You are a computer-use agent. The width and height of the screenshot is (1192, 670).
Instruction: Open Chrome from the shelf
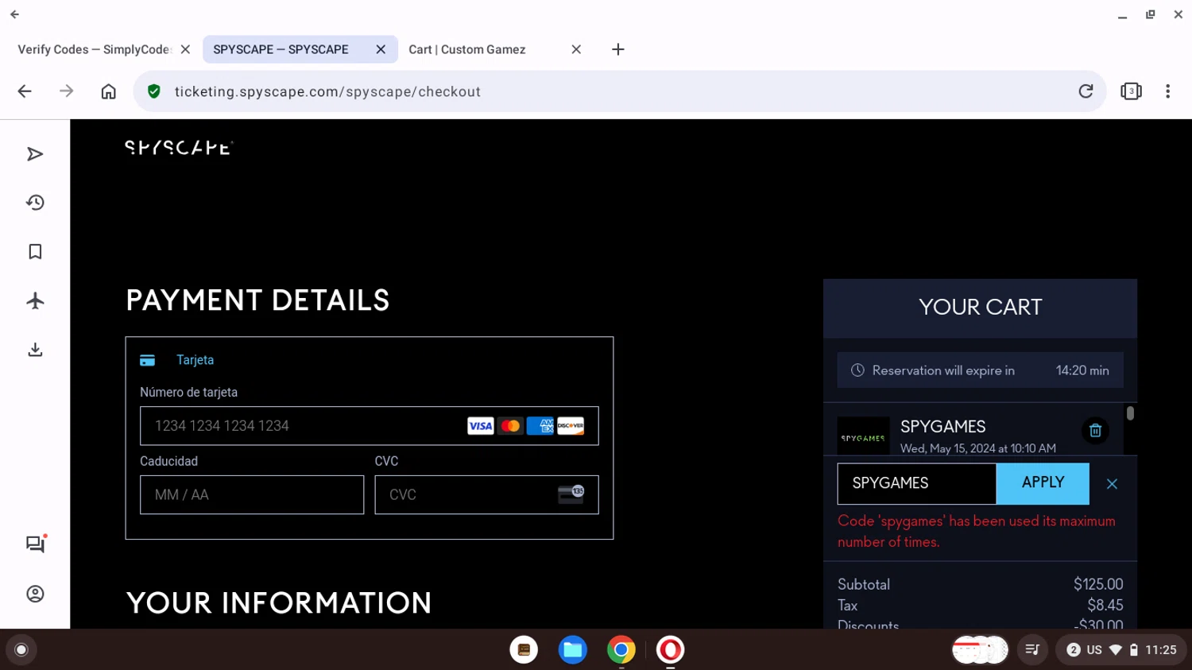pyautogui.click(x=621, y=650)
